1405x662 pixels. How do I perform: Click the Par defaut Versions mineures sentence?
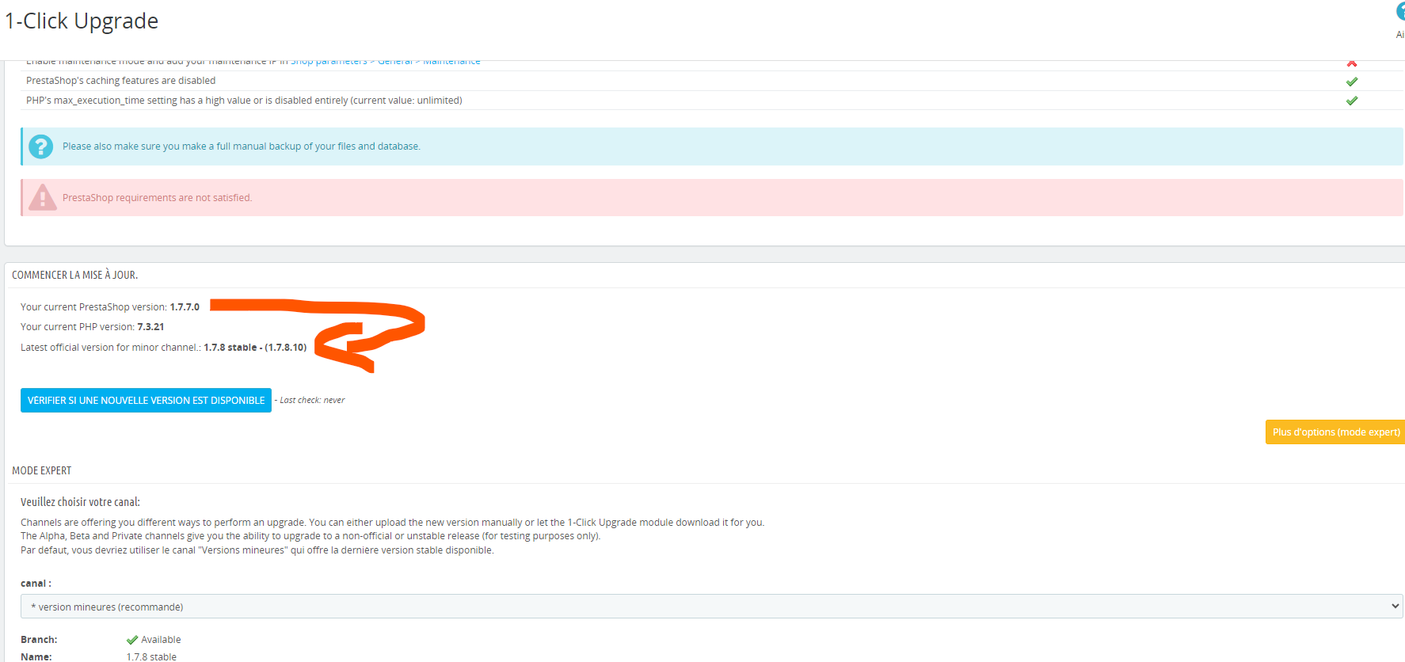pos(257,550)
